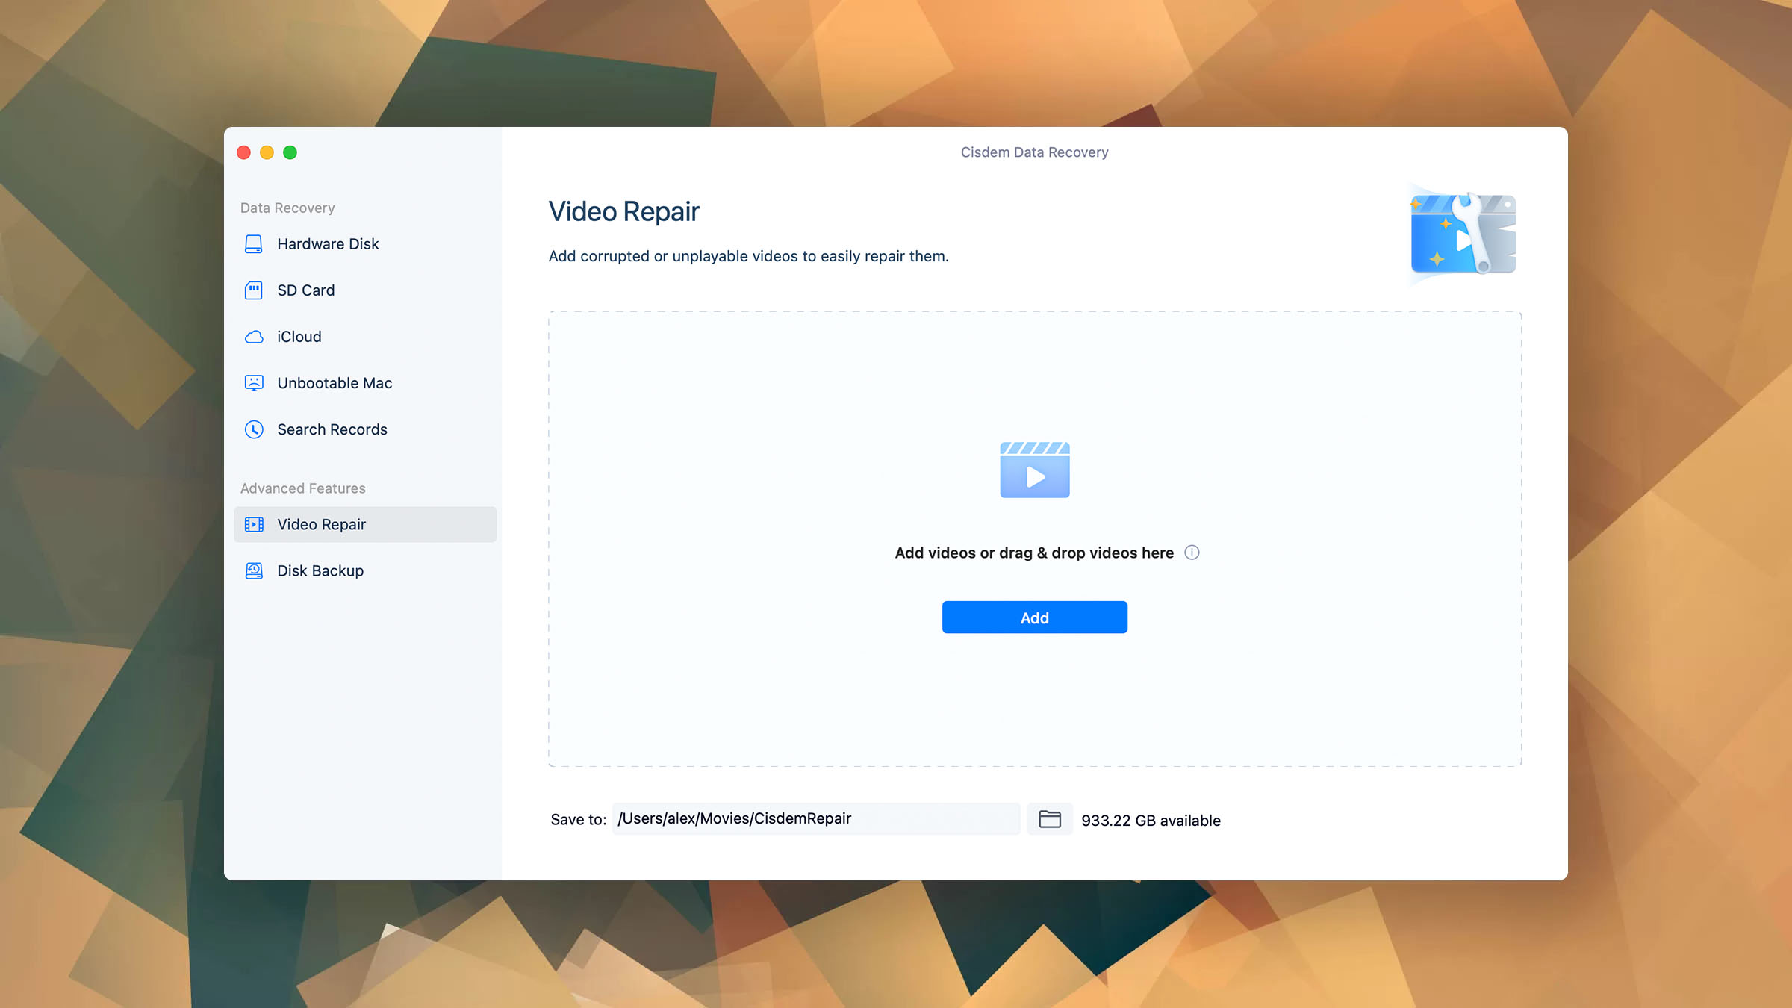Click 'Add videos or drag & drop videos here' text
This screenshot has height=1008, width=1792.
coord(1034,553)
